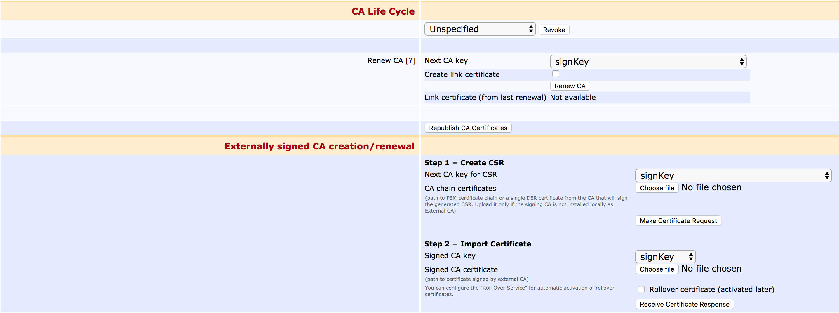Image resolution: width=839 pixels, height=313 pixels.
Task: Click the Revoke button
Action: point(554,30)
